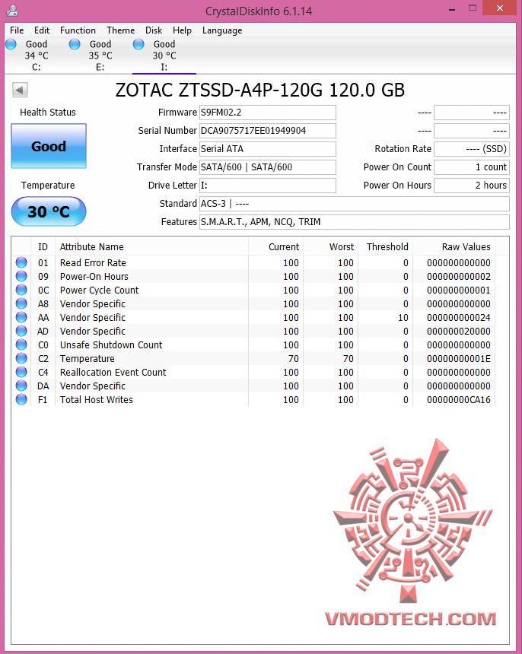
Task: Select drive C: status orb
Action: [11, 44]
